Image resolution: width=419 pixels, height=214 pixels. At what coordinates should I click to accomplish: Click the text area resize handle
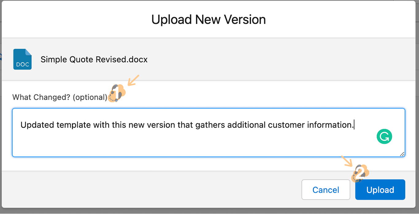402,154
